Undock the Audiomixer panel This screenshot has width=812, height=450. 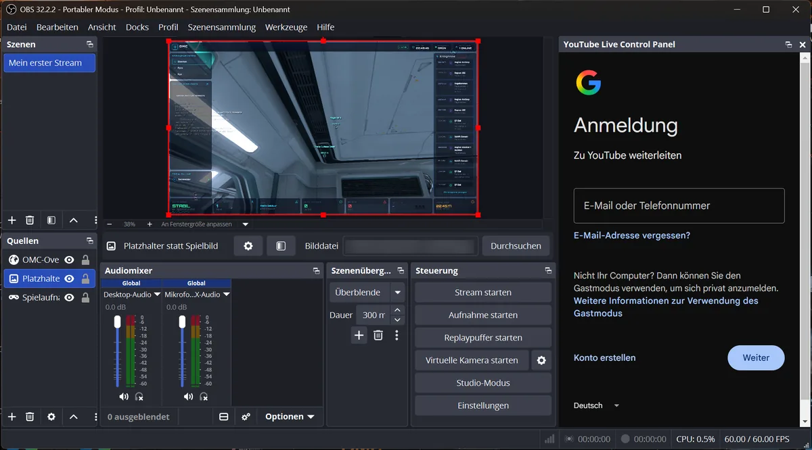316,270
